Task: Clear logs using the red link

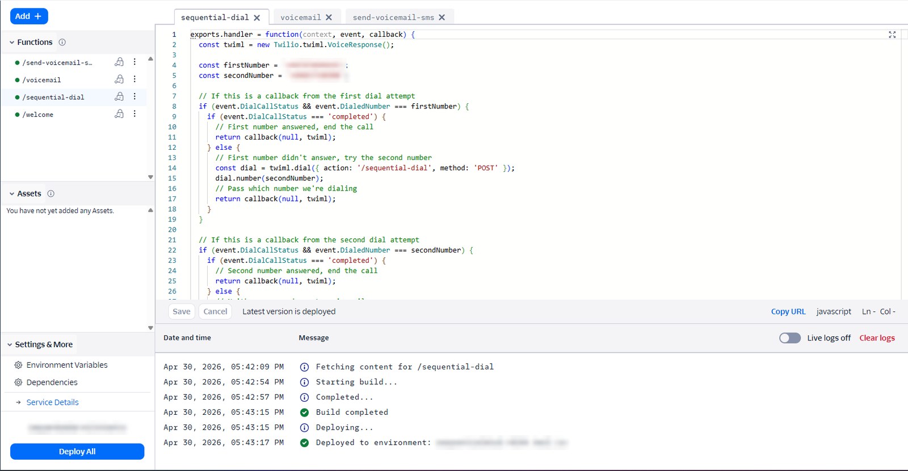Action: 877,338
